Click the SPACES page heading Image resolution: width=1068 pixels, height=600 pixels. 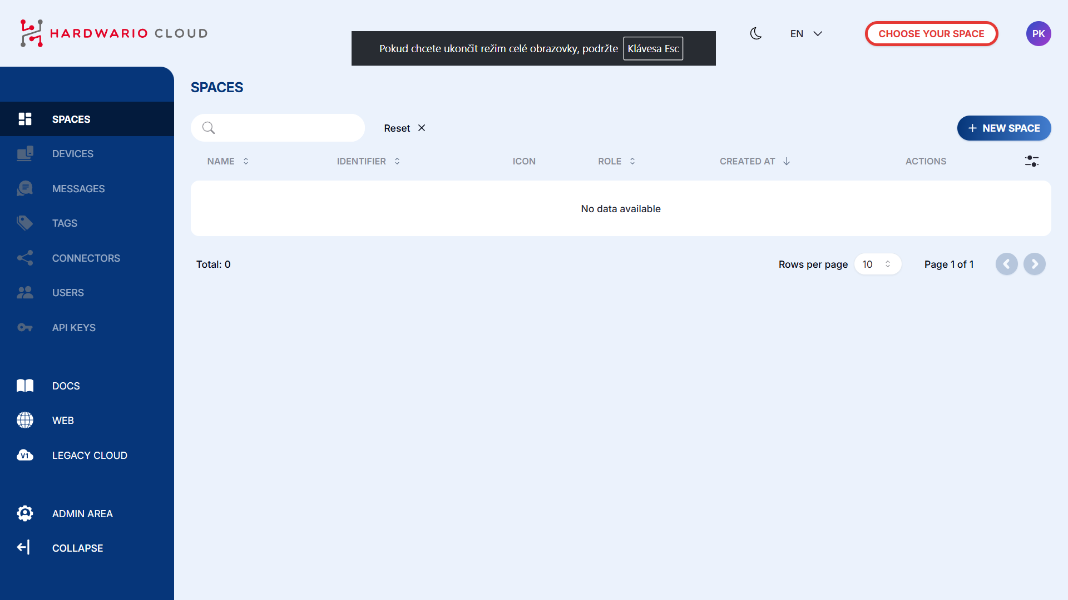click(217, 88)
